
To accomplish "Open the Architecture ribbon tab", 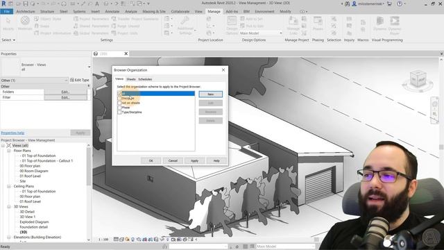I will click(26, 11).
